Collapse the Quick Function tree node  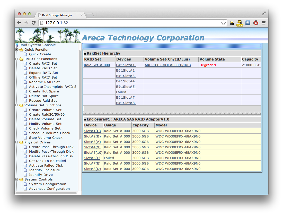pyautogui.click(x=17, y=49)
